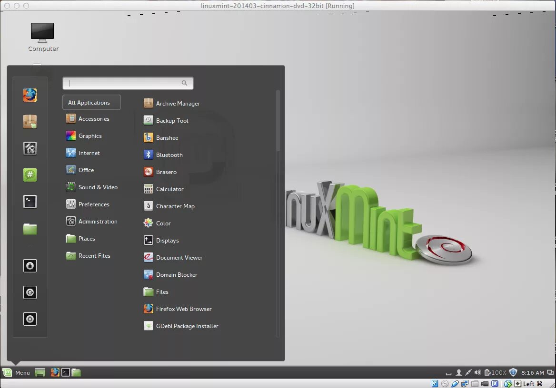Viewport: 556px width, 388px height.
Task: Open System Settings gear in favorites sidebar
Action: pyautogui.click(x=30, y=148)
